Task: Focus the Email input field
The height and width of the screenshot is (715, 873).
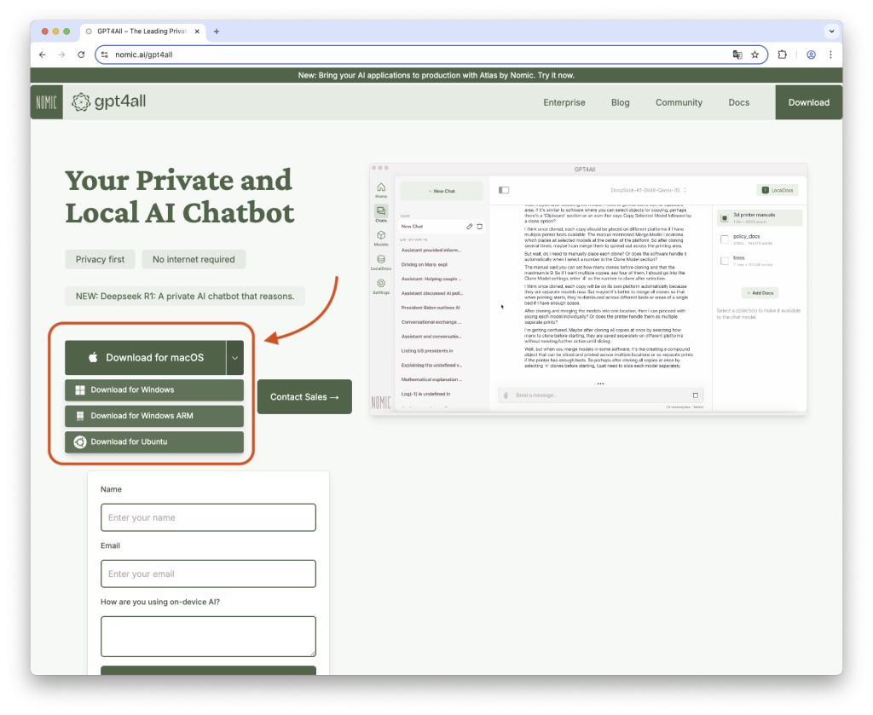Action: (x=208, y=574)
